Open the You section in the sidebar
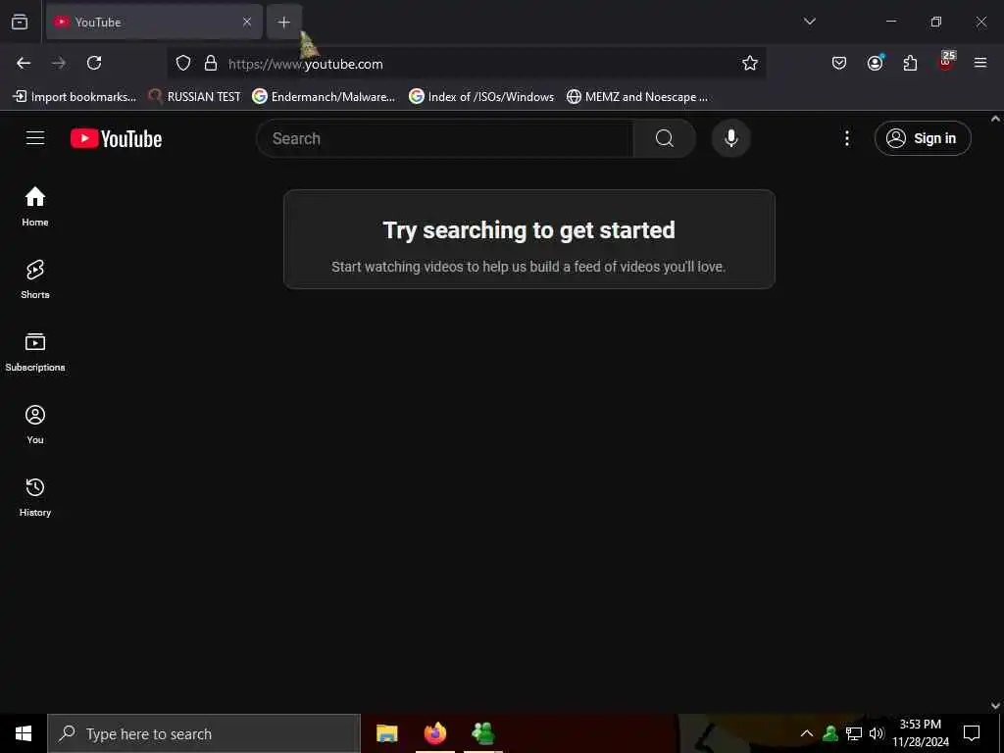The height and width of the screenshot is (753, 1004). tap(35, 424)
